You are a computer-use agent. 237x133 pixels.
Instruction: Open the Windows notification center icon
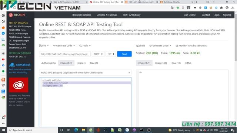[232, 130]
